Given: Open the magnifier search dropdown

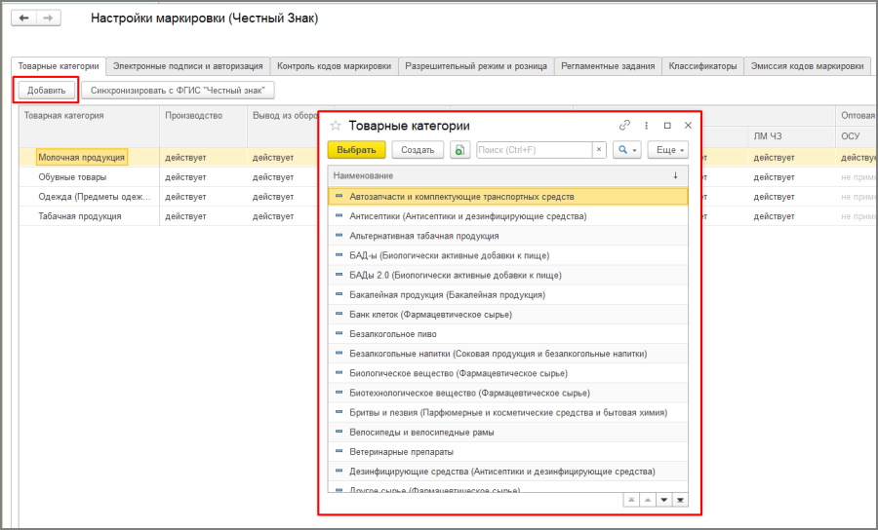Looking at the screenshot, I should pyautogui.click(x=626, y=150).
